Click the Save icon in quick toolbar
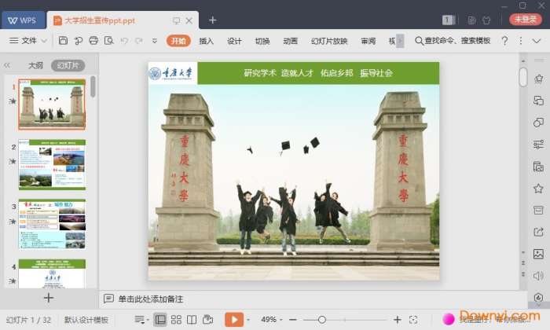This screenshot has height=330, width=550. coord(63,41)
